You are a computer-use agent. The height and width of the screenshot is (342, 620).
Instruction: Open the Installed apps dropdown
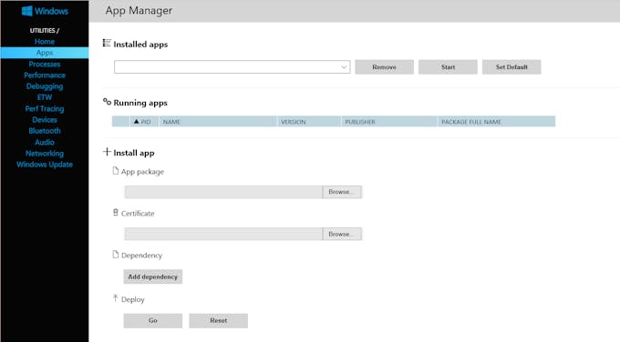[x=232, y=67]
